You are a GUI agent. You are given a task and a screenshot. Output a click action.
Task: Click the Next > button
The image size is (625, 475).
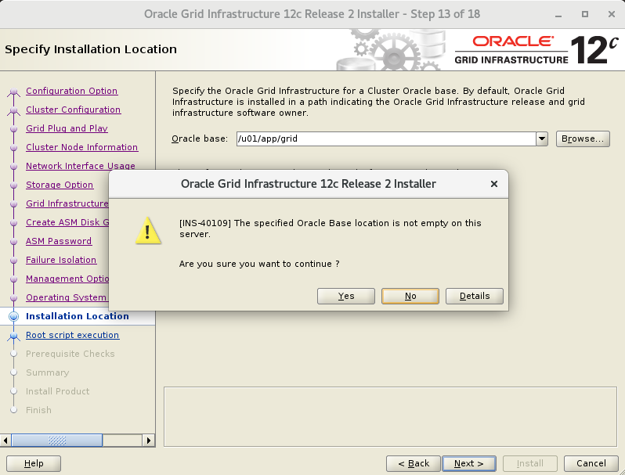tap(468, 463)
